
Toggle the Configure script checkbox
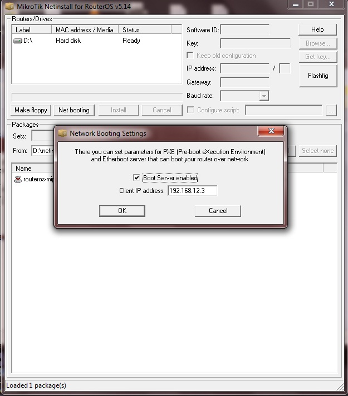coord(190,110)
